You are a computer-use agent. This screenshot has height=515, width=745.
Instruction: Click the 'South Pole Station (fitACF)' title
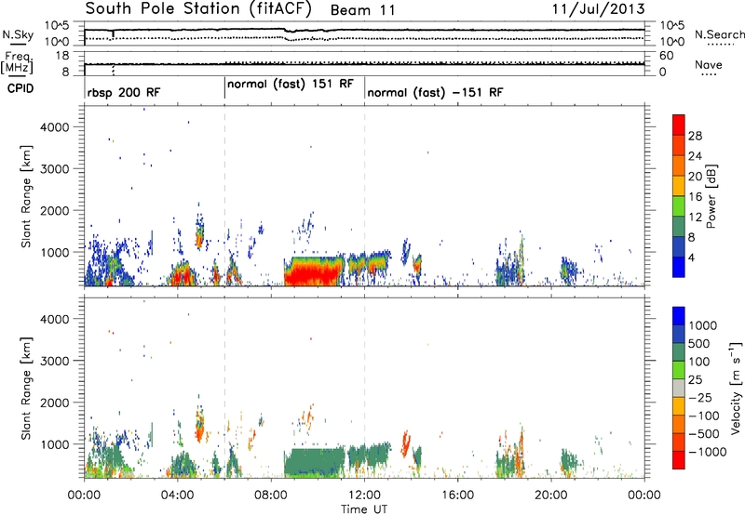click(x=198, y=9)
